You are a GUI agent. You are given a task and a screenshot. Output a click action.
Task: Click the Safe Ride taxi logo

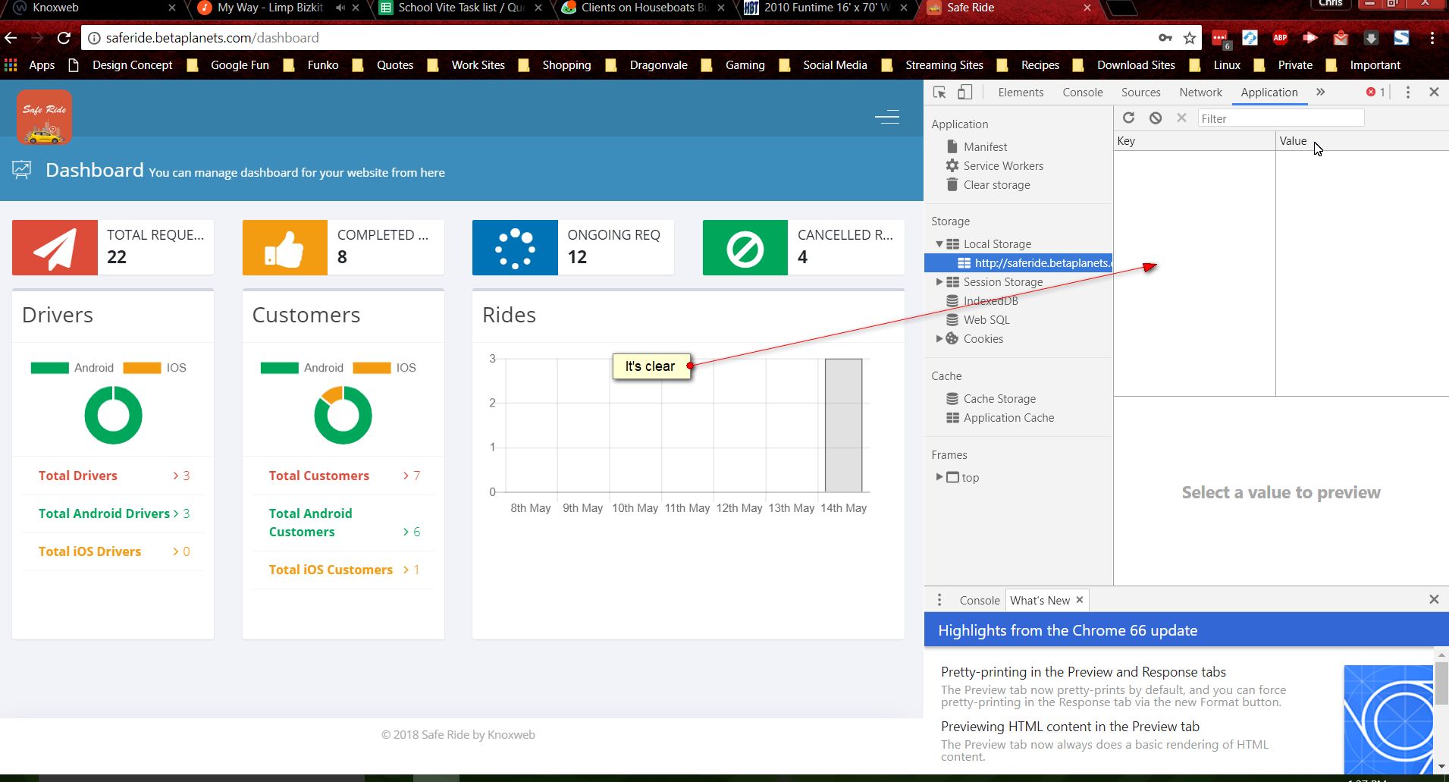(44, 117)
